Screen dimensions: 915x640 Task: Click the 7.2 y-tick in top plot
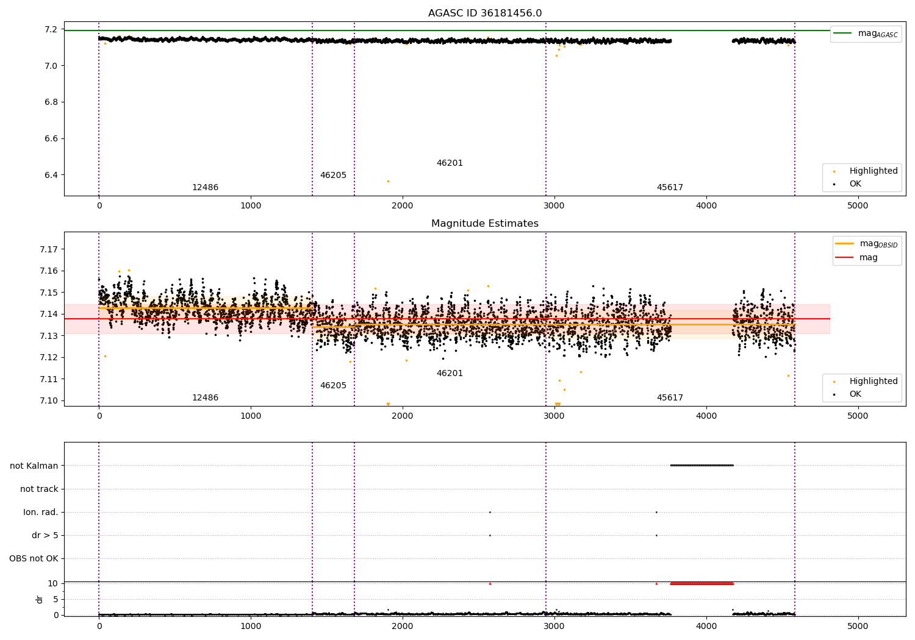51,30
